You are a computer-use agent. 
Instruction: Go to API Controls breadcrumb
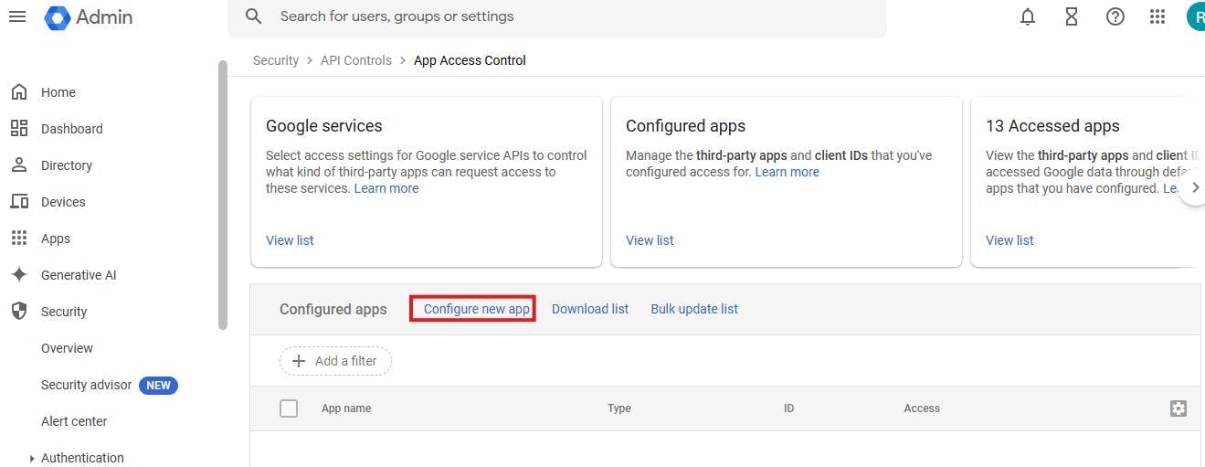pos(356,60)
